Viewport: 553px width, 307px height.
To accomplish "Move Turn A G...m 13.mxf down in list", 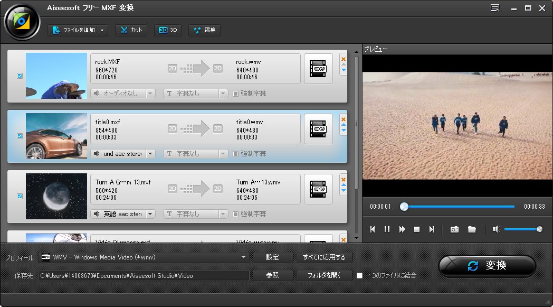I will point(344,191).
